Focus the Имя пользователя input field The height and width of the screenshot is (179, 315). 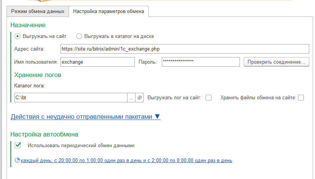[97, 62]
